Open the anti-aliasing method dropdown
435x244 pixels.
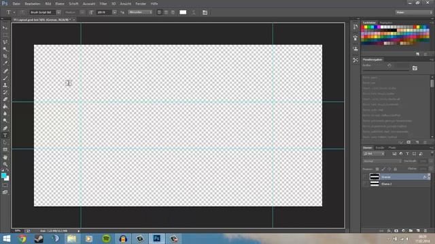[x=141, y=12]
